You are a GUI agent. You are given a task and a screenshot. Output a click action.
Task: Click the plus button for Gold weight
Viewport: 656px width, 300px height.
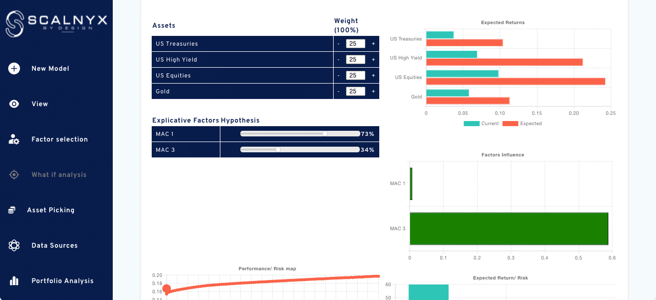click(374, 91)
